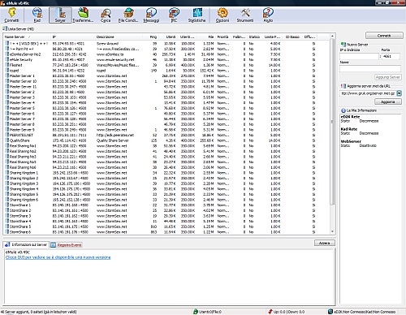Click the www.emule-security.net description cell
This screenshot has width=406, height=315.
point(115,59)
